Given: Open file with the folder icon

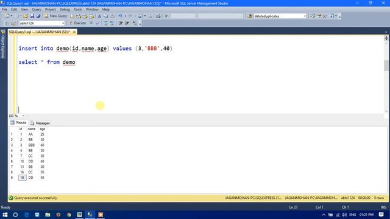Looking at the screenshot, I should click(26, 16).
